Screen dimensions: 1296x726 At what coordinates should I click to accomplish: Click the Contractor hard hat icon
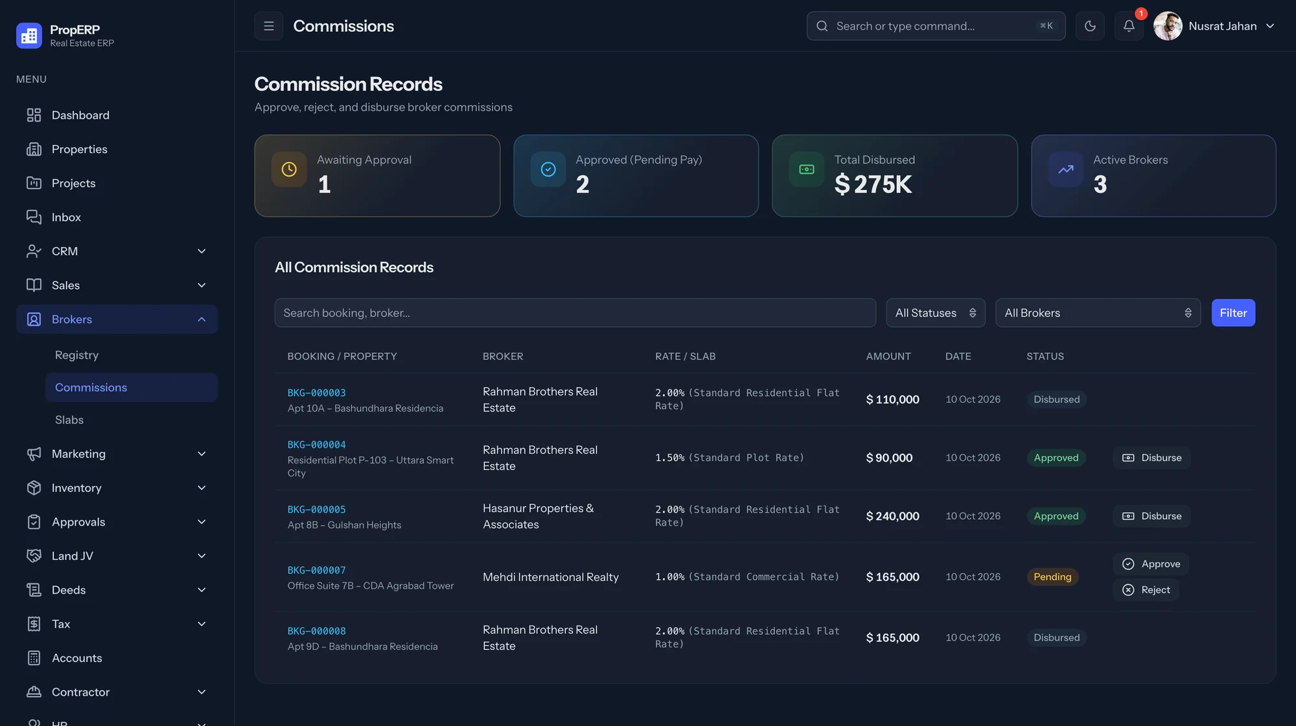click(34, 692)
